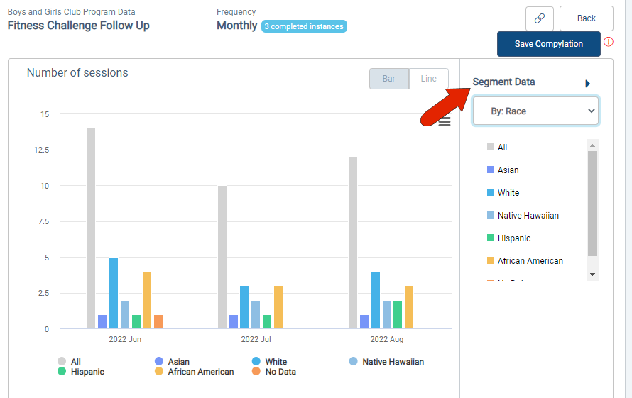Click the gray All bar for 2022 Jul
This screenshot has width=632, height=398.
(x=222, y=258)
